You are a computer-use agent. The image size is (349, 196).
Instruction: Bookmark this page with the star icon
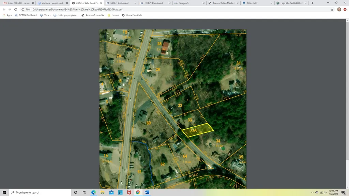pos(332,10)
